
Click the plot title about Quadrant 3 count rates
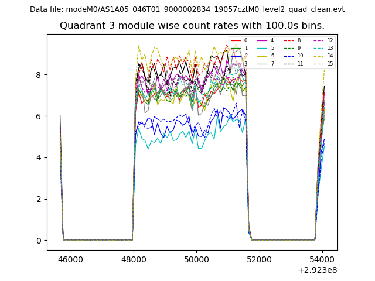click(x=192, y=26)
